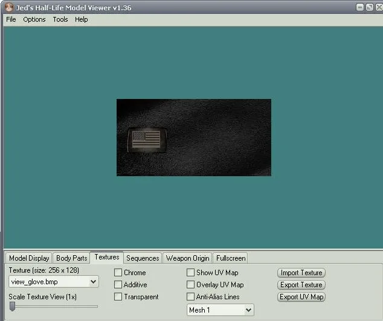Click the Import Texture button
This screenshot has width=383, height=321.
click(301, 273)
